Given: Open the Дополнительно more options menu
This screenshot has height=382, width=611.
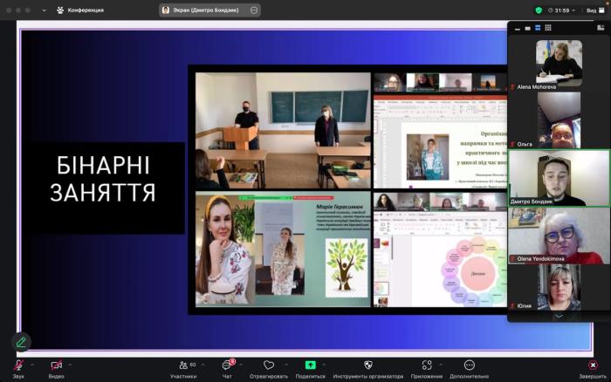Looking at the screenshot, I should click(x=469, y=365).
